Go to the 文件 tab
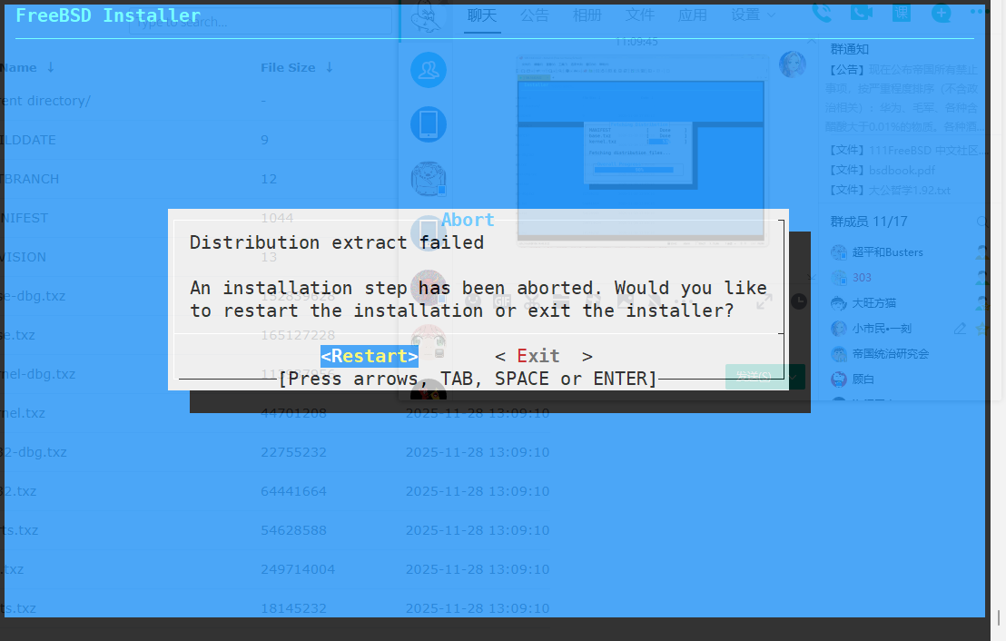Viewport: 1006px width, 641px height. [x=640, y=15]
